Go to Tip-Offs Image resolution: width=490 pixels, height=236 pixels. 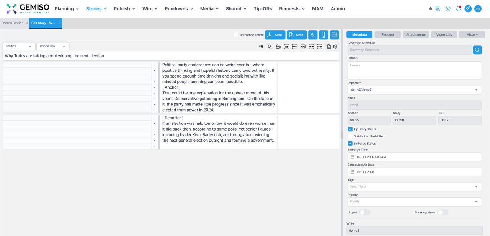pos(263,9)
